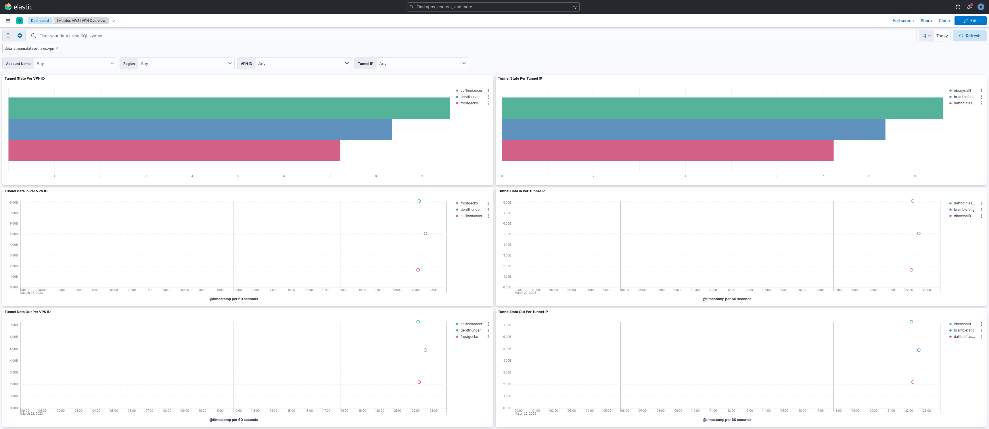This screenshot has height=429, width=989.
Task: Click the Refresh button
Action: [x=969, y=36]
